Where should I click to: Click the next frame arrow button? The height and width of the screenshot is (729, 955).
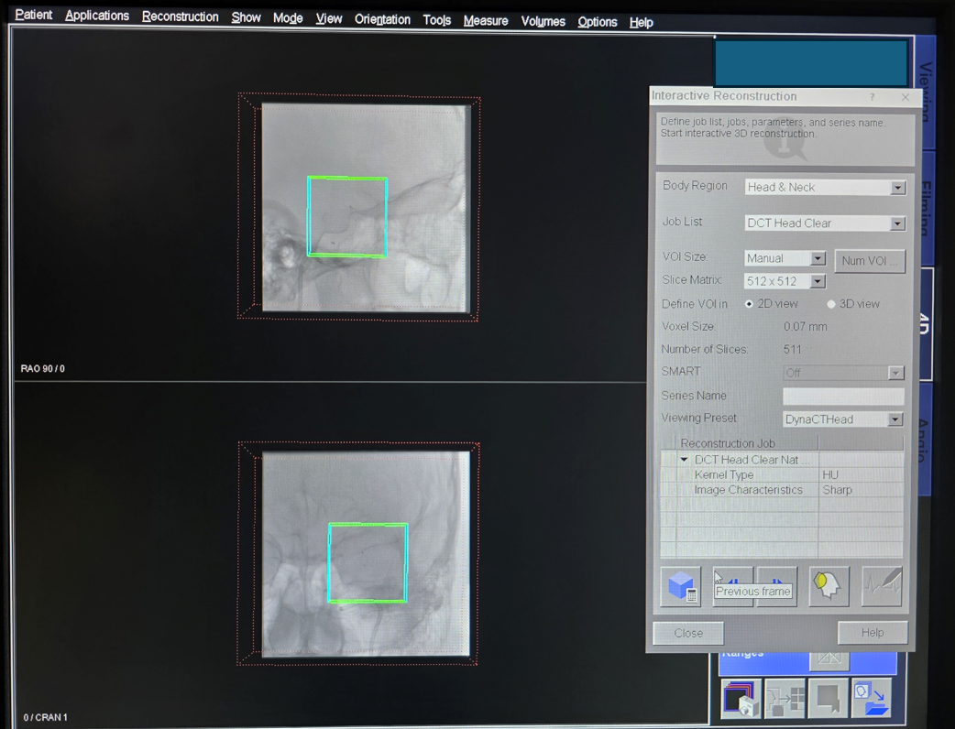[x=776, y=584]
